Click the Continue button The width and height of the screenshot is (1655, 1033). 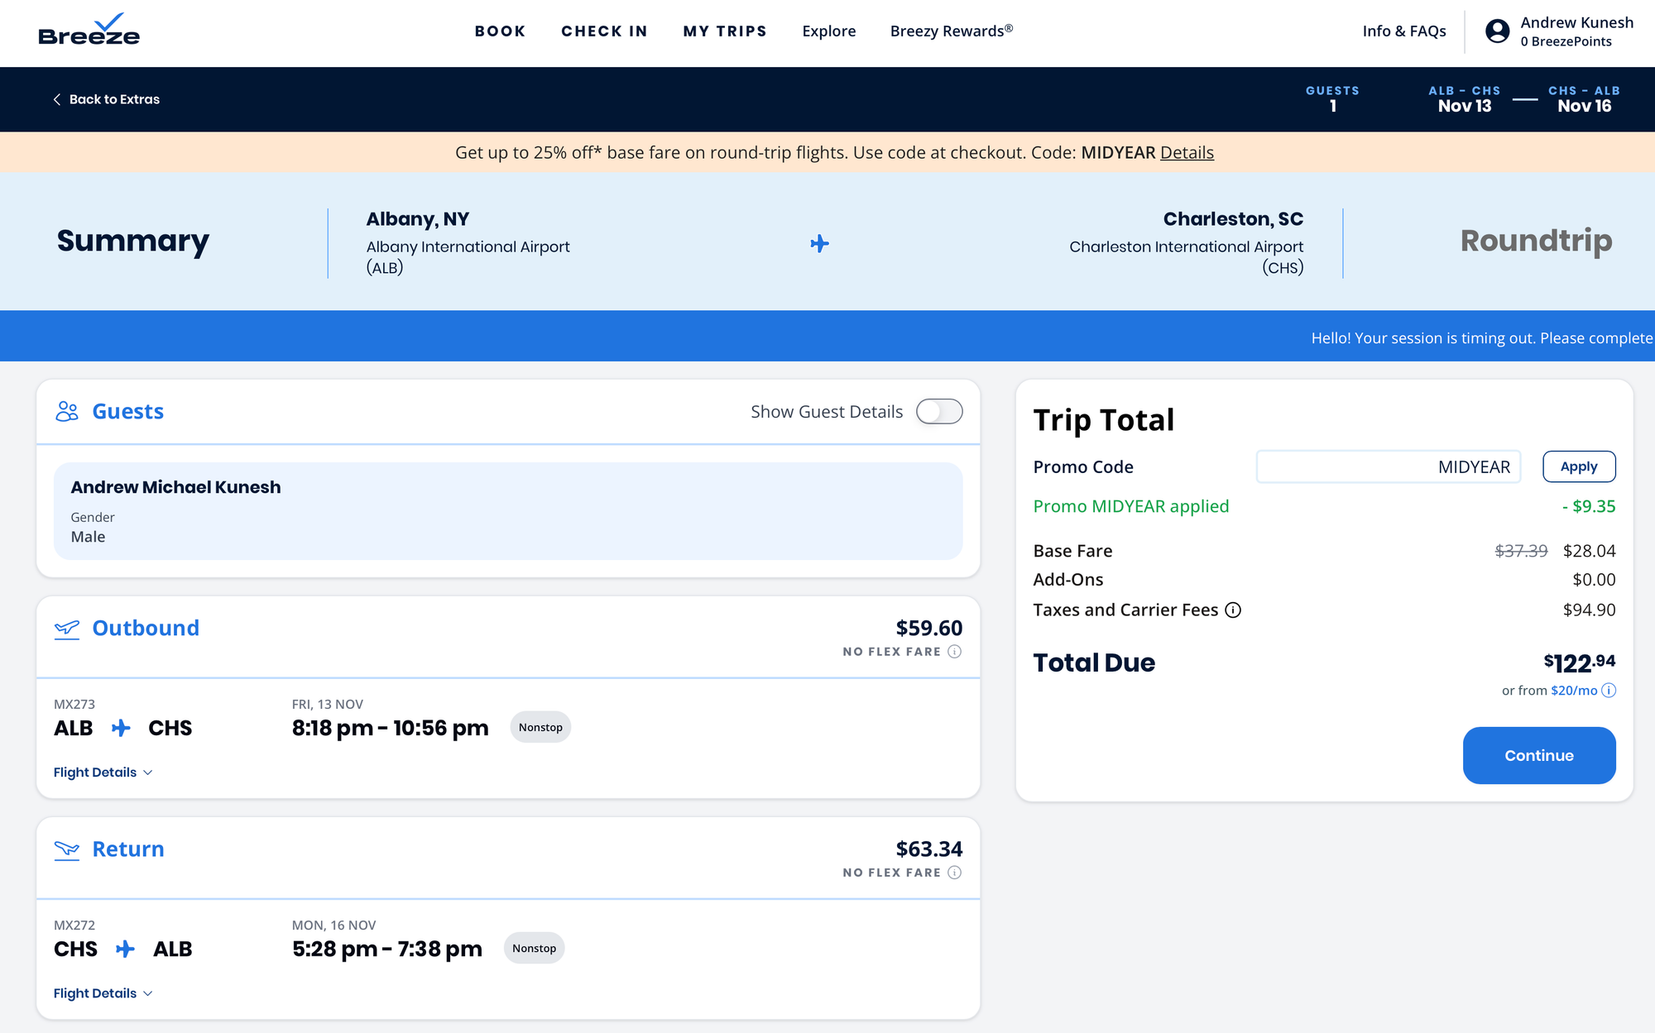click(x=1539, y=755)
